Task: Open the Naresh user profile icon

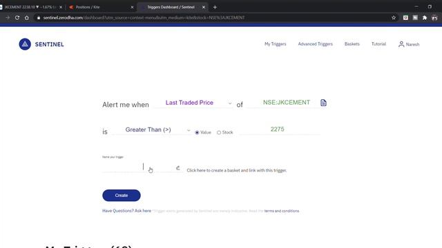Action: [401, 44]
